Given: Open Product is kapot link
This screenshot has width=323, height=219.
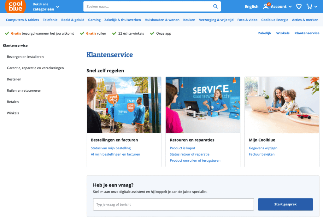Looking at the screenshot, I should click(x=182, y=148).
